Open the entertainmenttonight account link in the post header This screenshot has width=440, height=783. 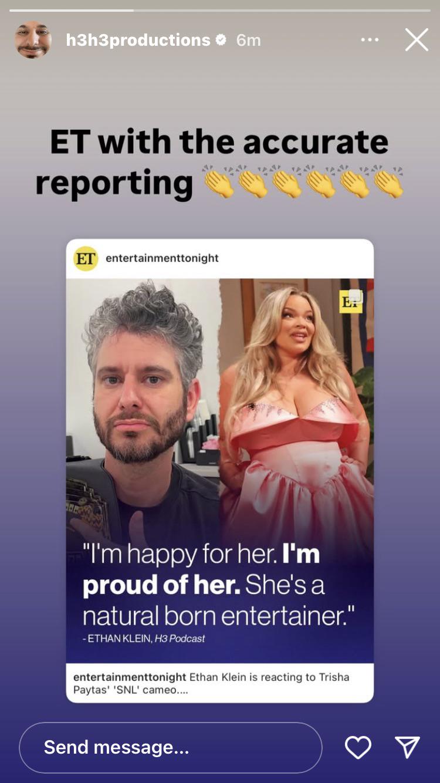pyautogui.click(x=162, y=258)
